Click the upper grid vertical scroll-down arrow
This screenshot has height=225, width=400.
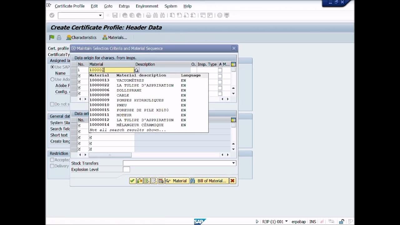[233, 93]
